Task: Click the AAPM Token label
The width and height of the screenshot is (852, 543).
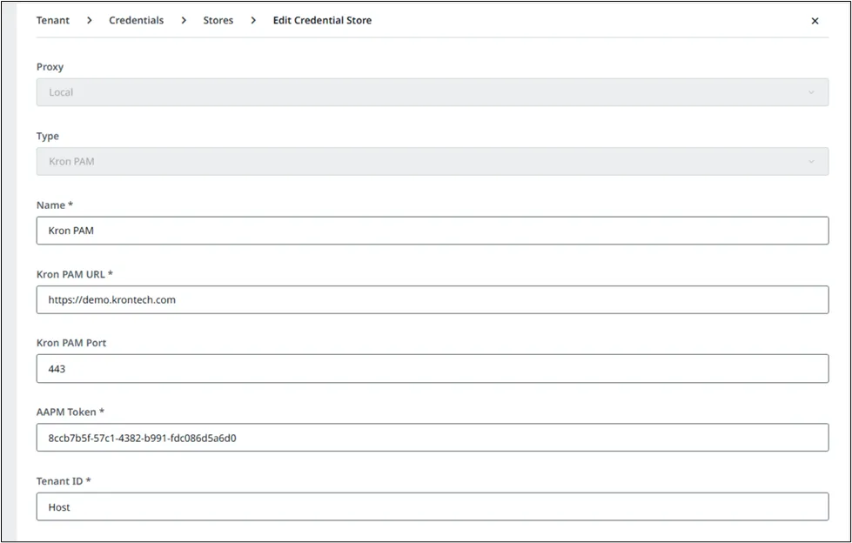Action: tap(70, 412)
